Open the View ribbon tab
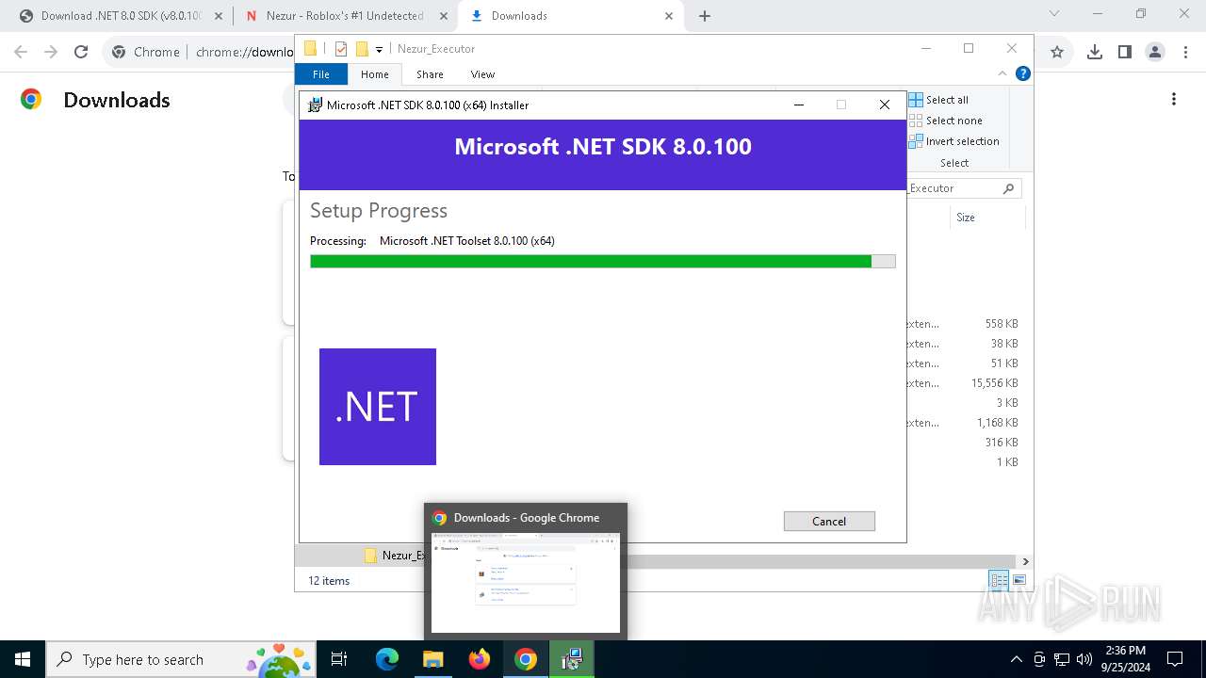The image size is (1206, 678). pyautogui.click(x=482, y=74)
